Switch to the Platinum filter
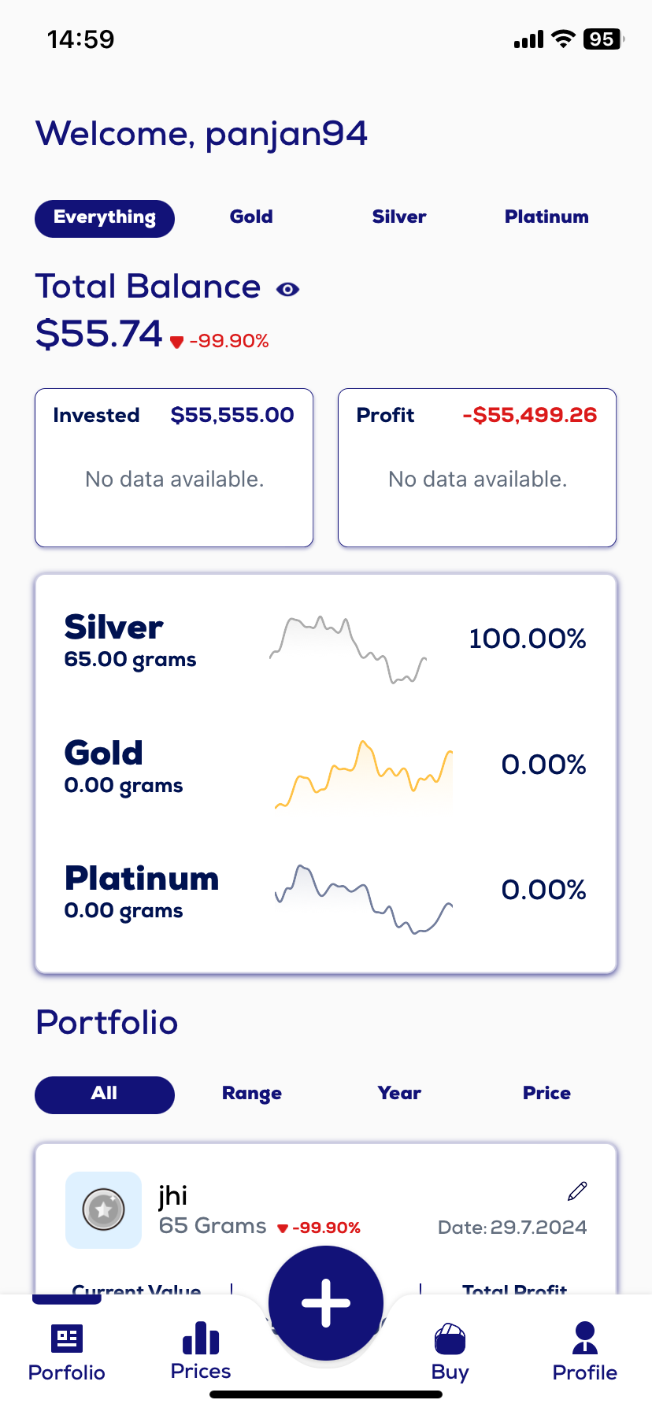The image size is (652, 1411). click(546, 217)
